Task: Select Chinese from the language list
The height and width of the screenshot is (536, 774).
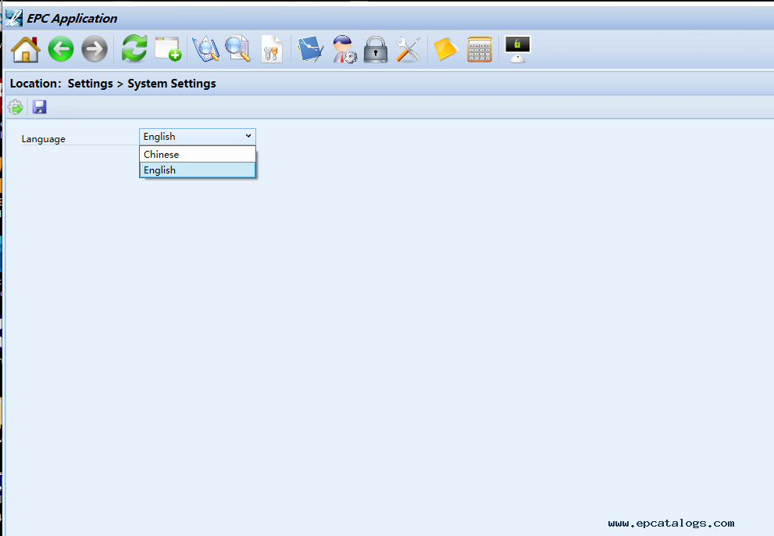Action: tap(197, 154)
